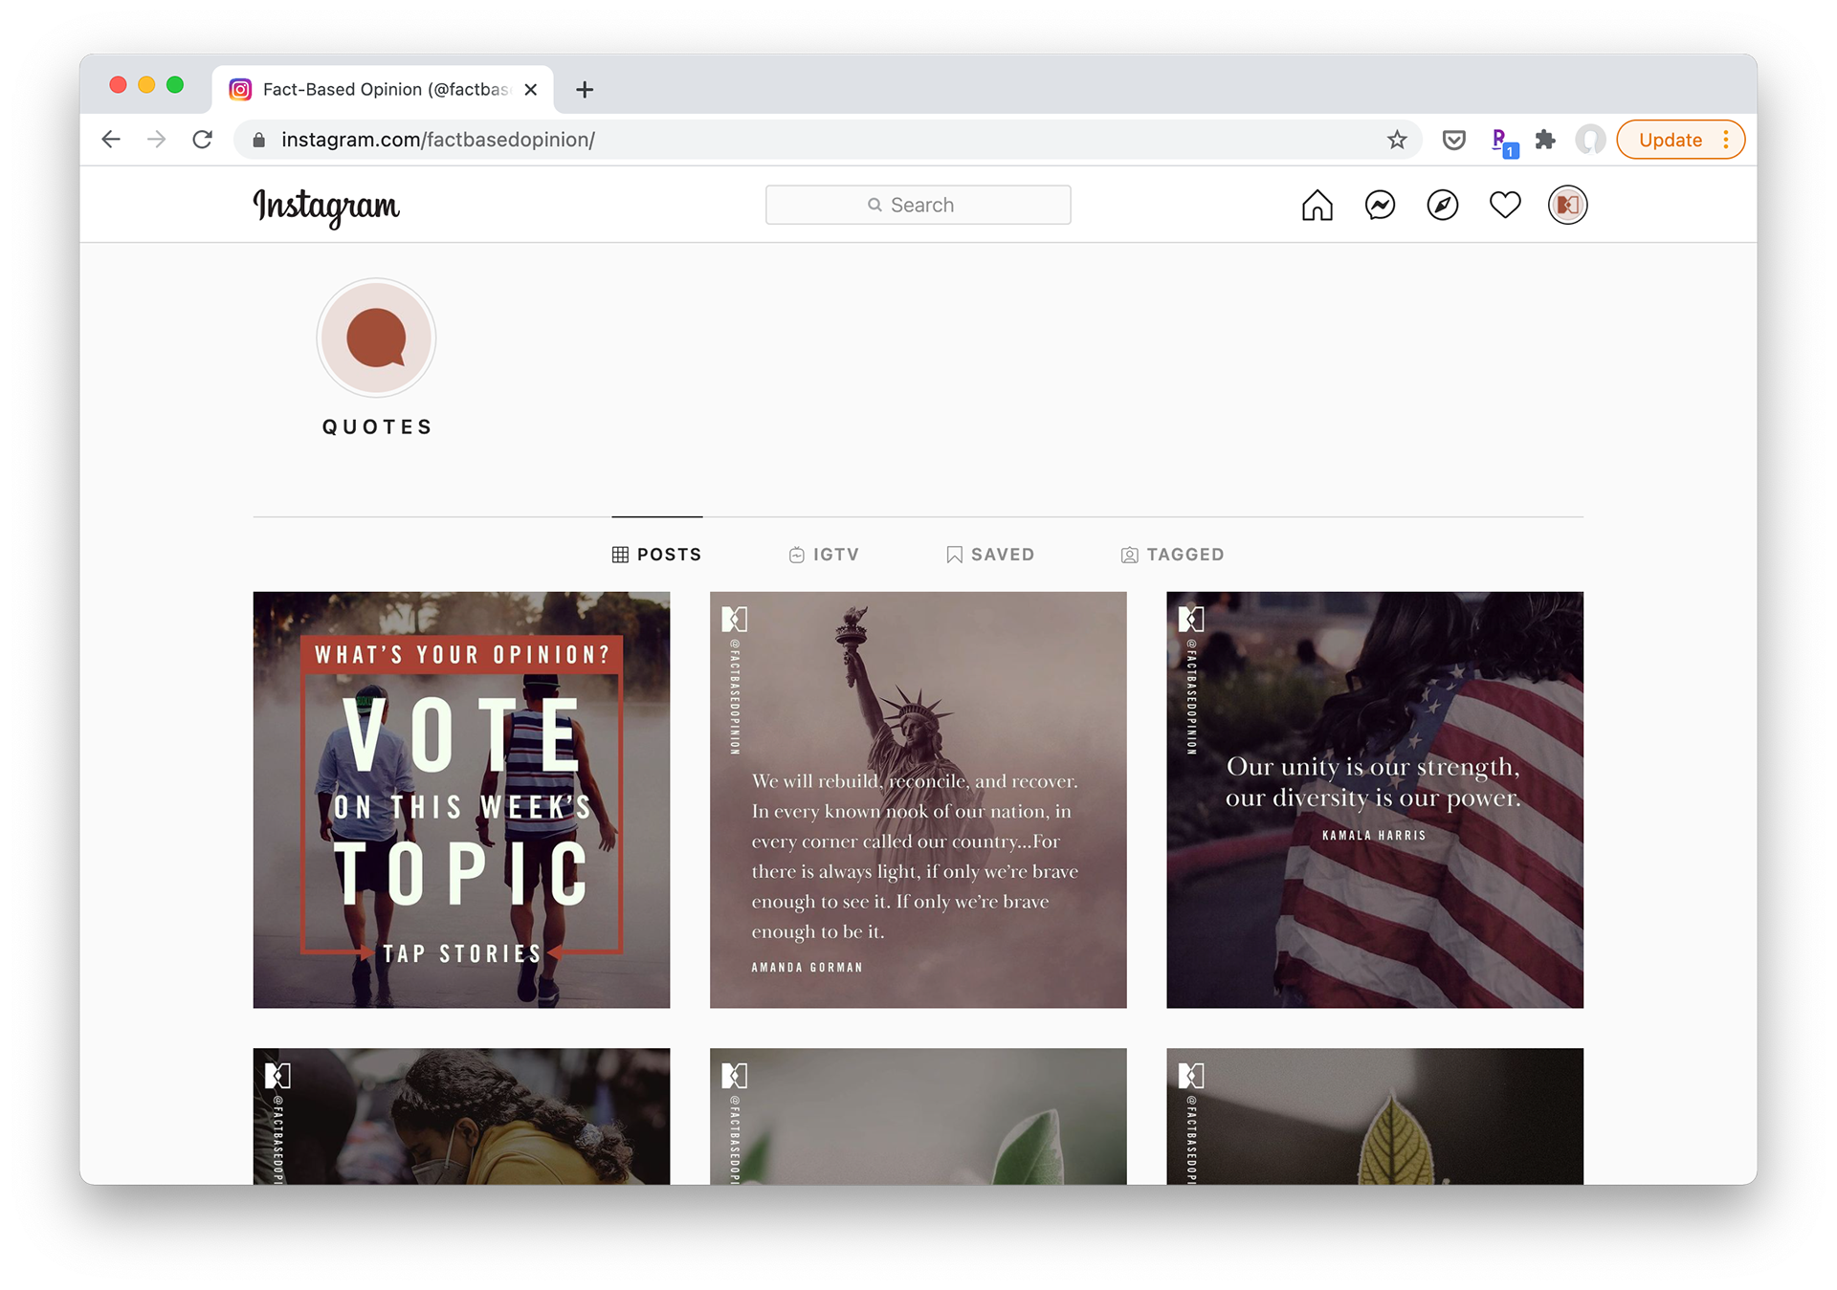
Task: Switch to the Saved tab
Action: point(990,555)
